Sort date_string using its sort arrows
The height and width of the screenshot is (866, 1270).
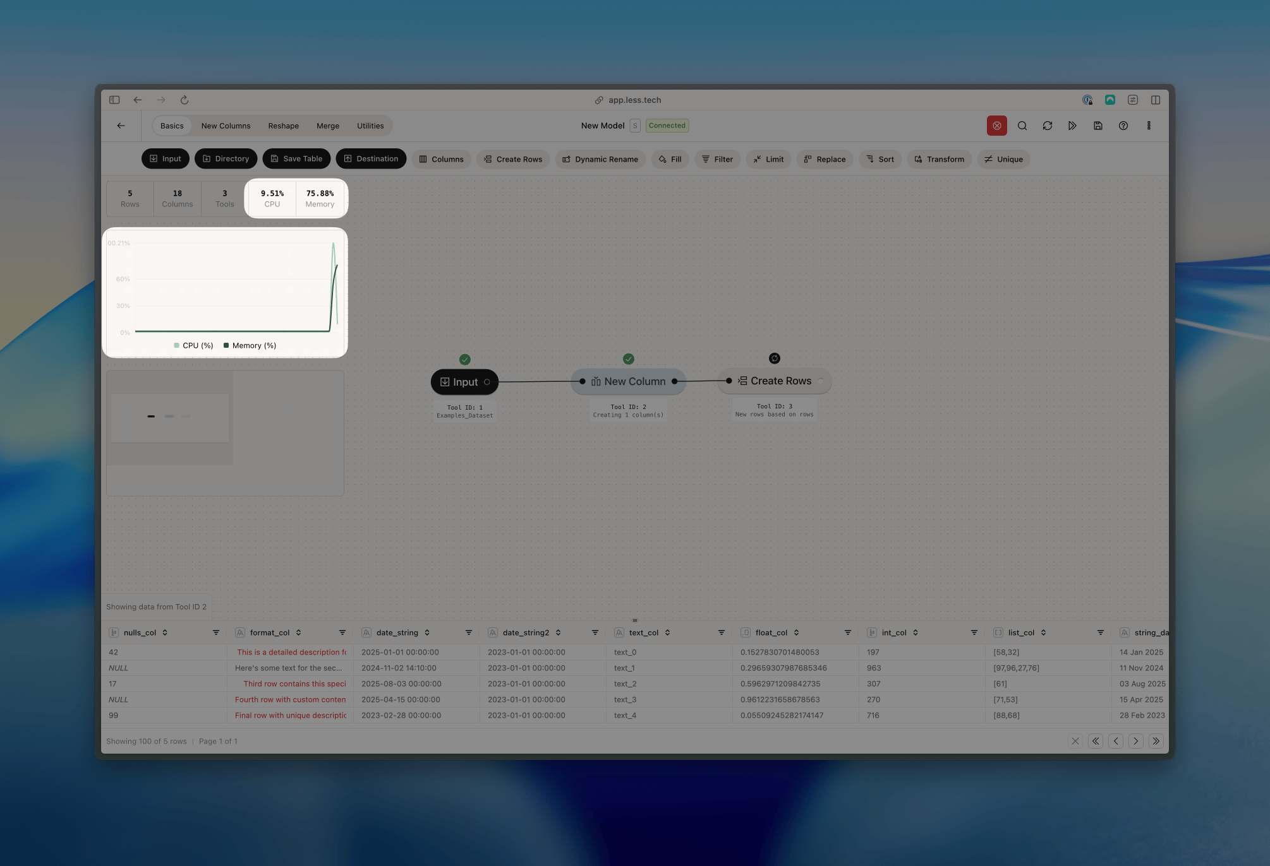pos(427,632)
